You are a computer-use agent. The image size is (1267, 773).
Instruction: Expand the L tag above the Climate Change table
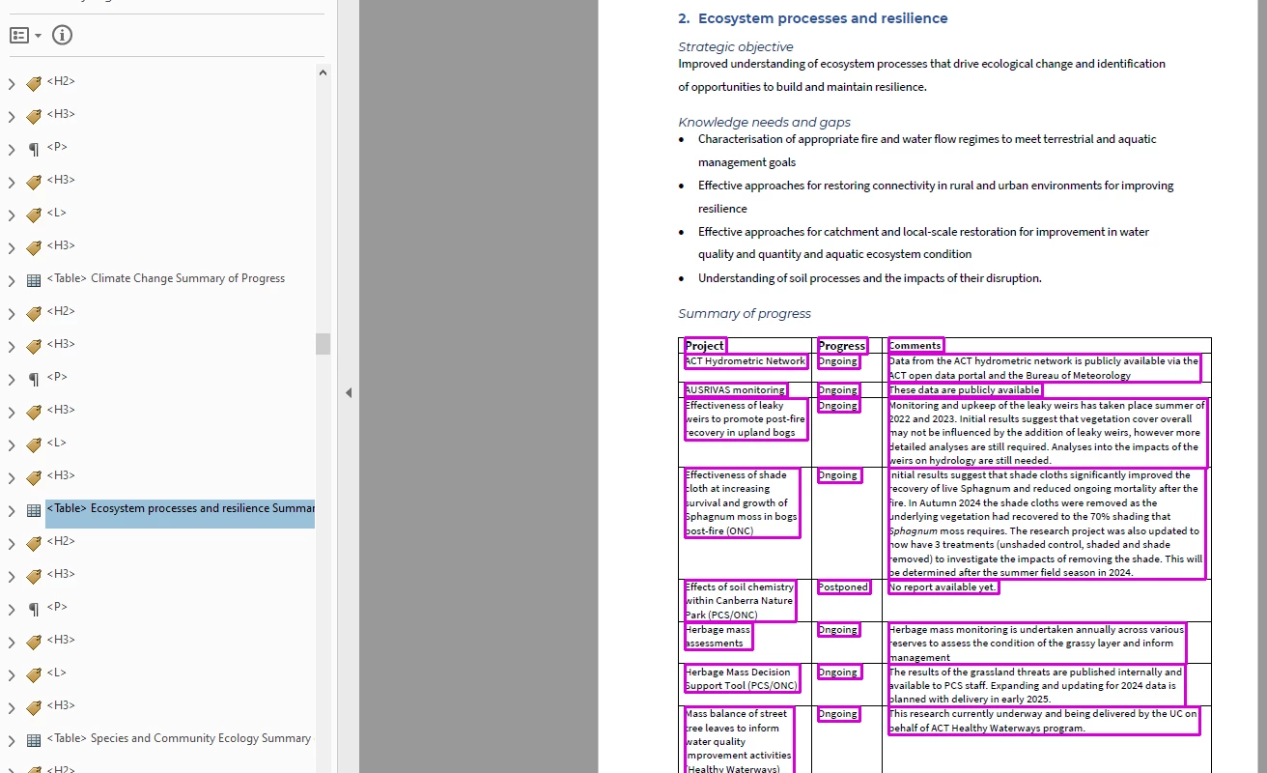point(12,215)
